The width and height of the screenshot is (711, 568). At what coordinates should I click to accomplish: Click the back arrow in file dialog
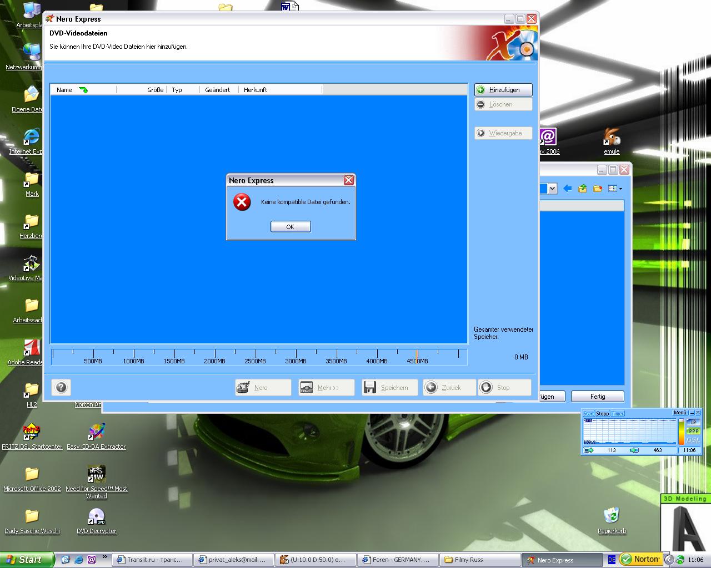point(567,189)
